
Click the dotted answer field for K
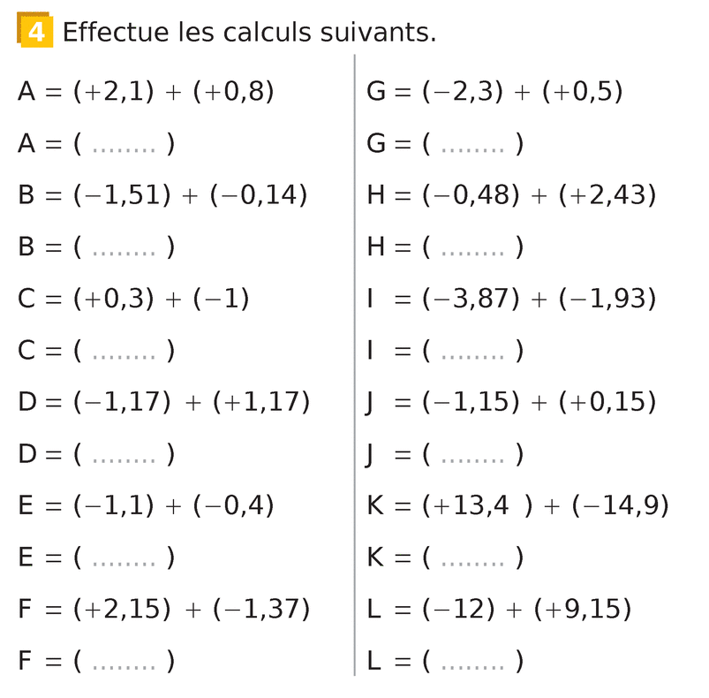(472, 558)
